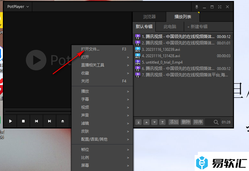The width and height of the screenshot is (249, 171).
Task: Click the eject/open file icon
Action: (x=63, y=121)
